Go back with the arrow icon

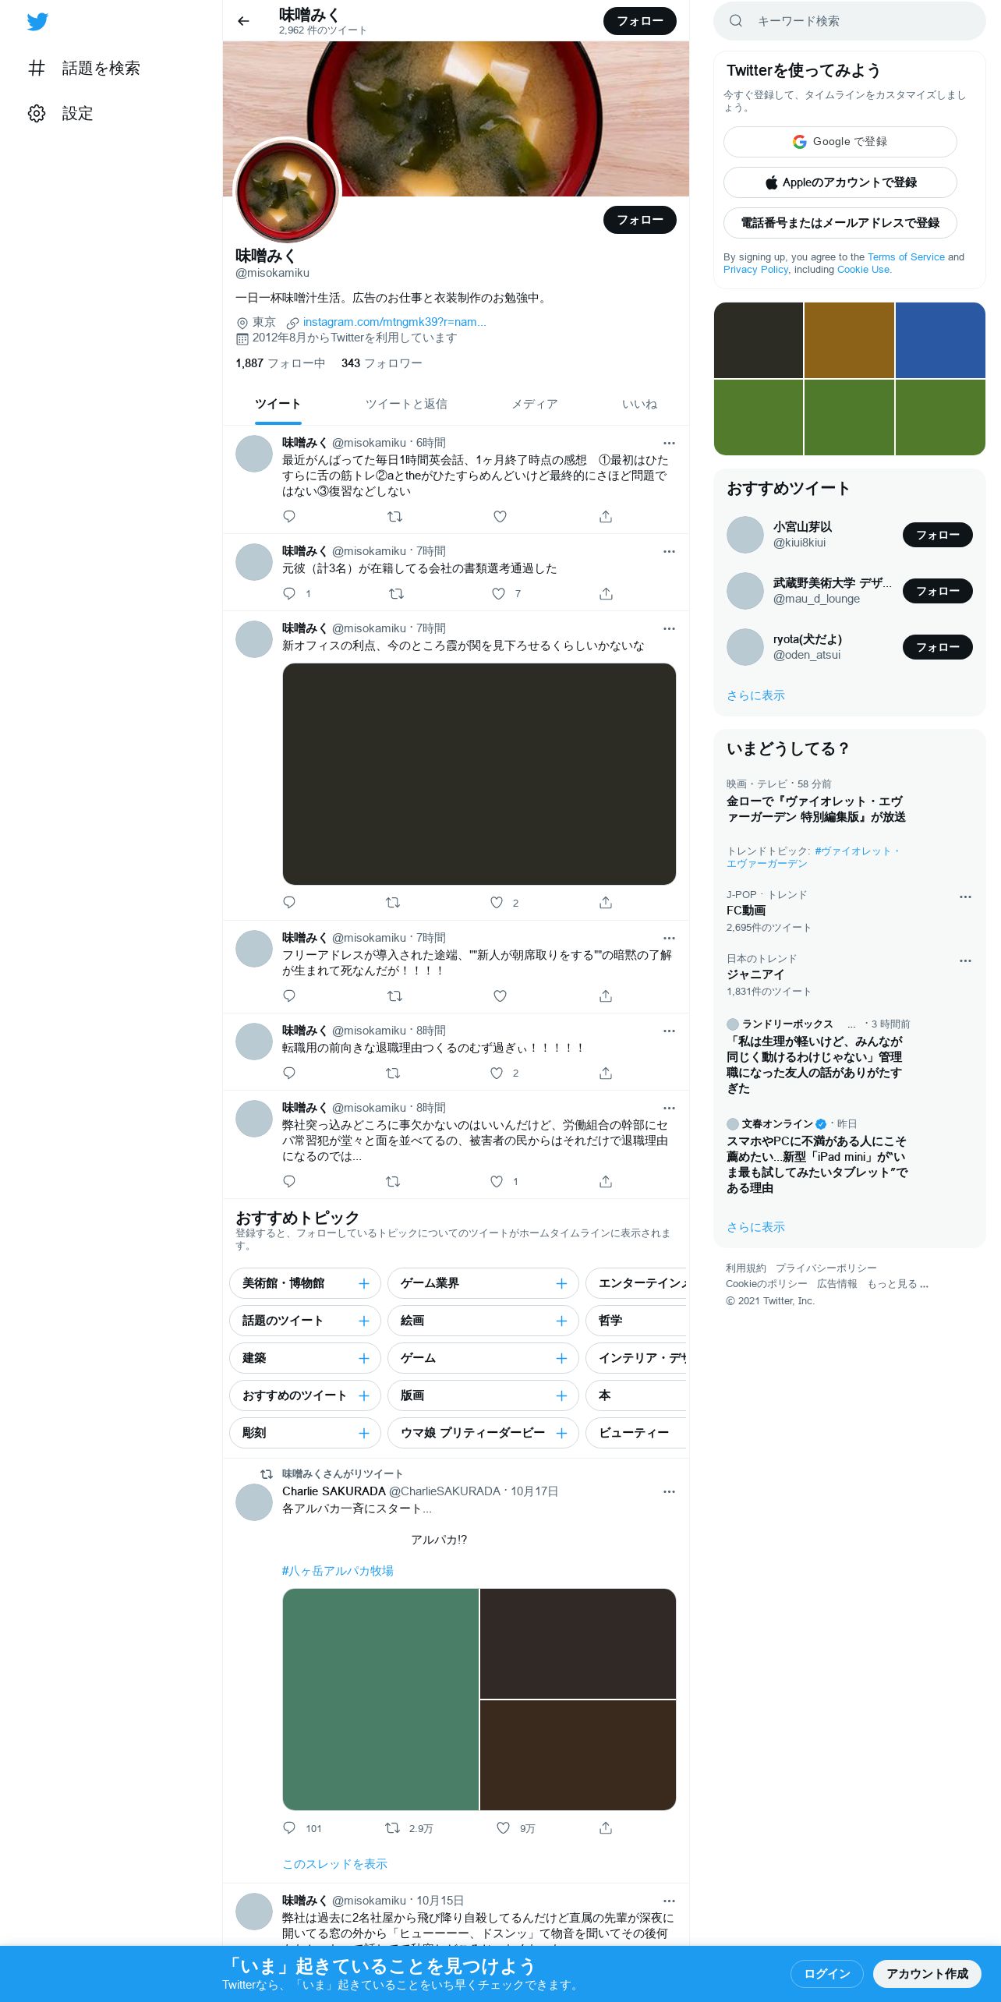(x=243, y=21)
